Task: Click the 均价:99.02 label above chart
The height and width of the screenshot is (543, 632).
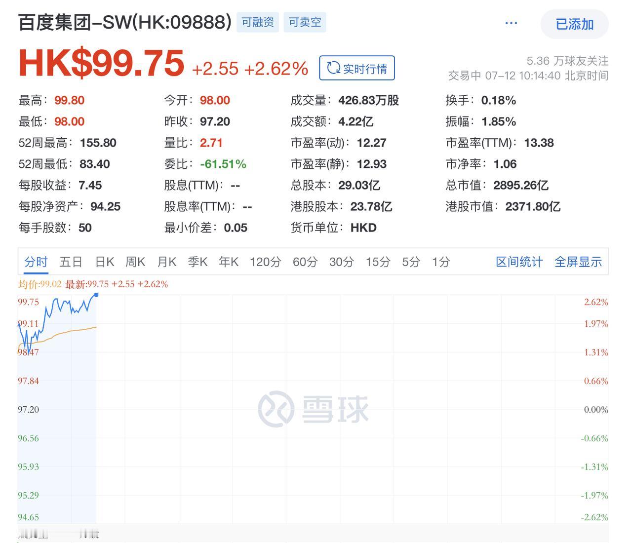Action: 40,284
